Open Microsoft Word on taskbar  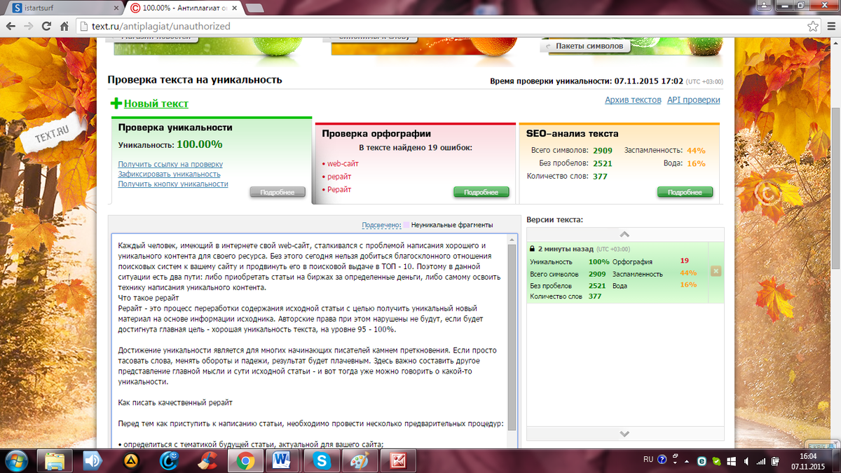pyautogui.click(x=282, y=460)
